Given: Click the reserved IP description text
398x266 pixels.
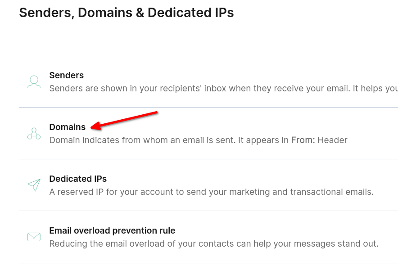Looking at the screenshot, I should [x=212, y=192].
